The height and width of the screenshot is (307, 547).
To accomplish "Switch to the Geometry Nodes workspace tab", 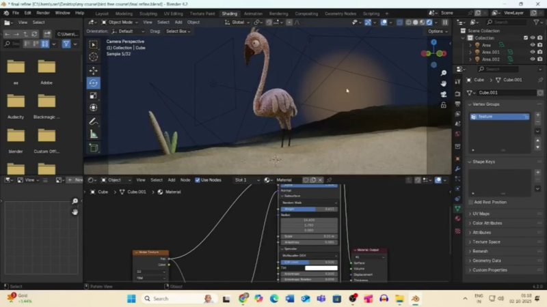I will pos(340,13).
